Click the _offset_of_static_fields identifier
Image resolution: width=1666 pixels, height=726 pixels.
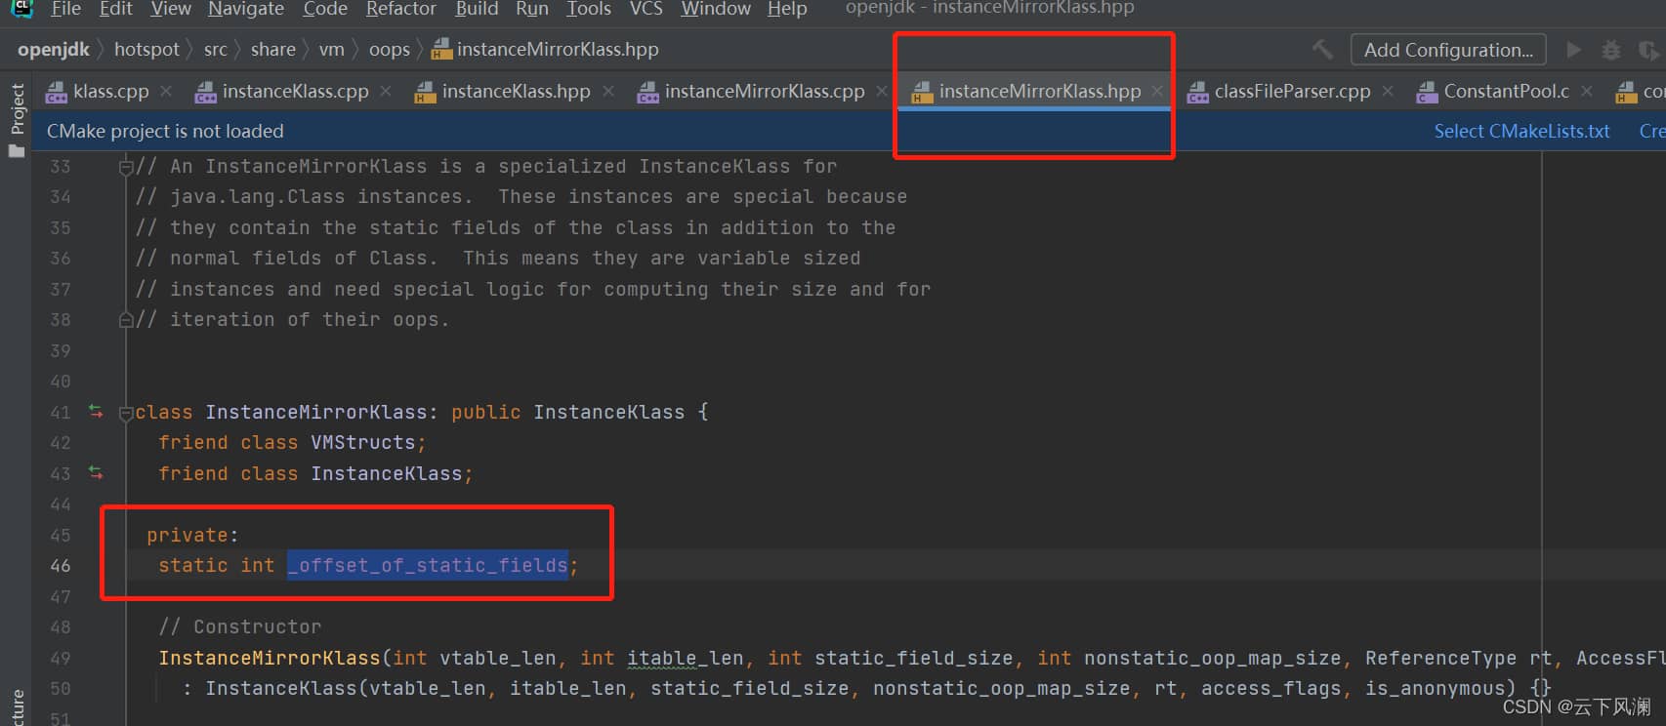click(428, 565)
